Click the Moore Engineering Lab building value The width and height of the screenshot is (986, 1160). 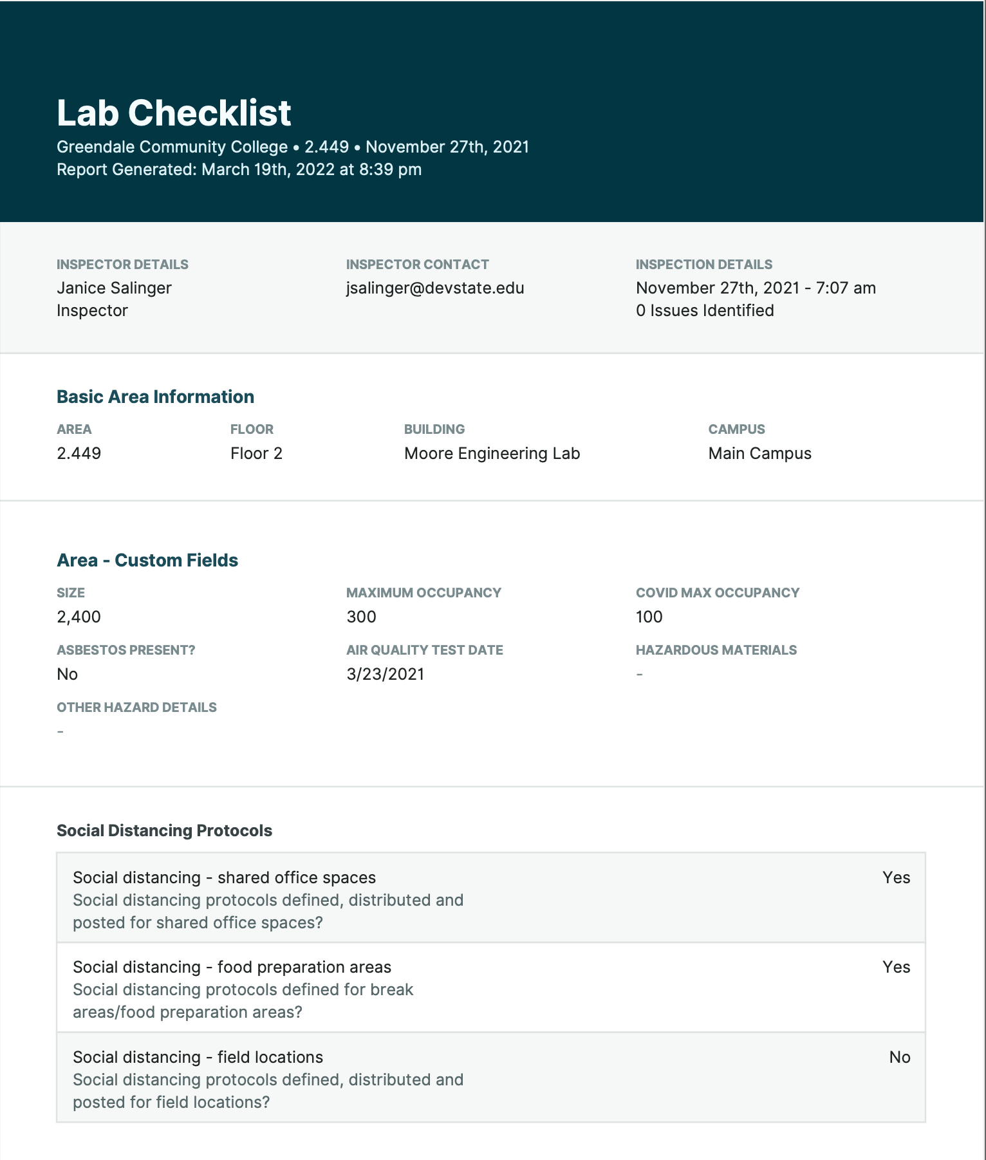(492, 453)
